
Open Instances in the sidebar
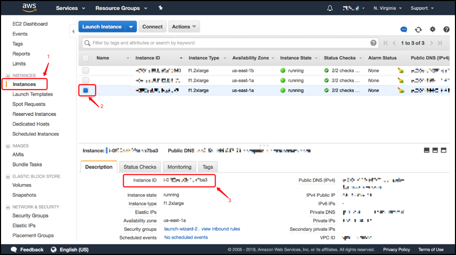(24, 84)
